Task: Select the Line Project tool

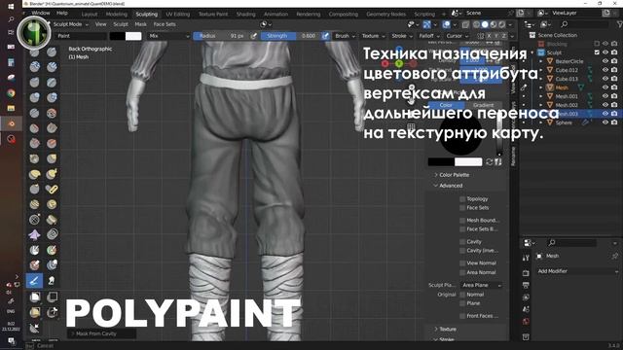Action: tap(35, 328)
